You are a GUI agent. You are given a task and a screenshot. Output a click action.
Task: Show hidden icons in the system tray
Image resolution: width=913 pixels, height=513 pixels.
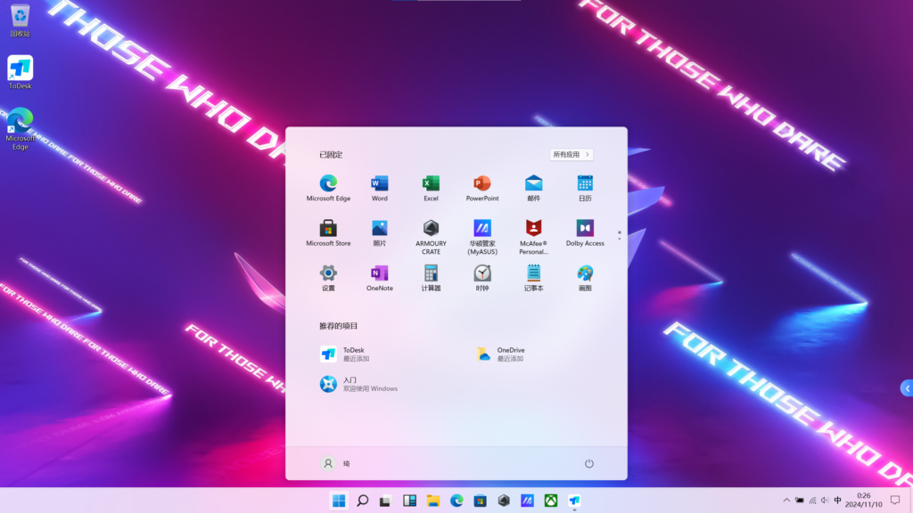click(x=786, y=501)
